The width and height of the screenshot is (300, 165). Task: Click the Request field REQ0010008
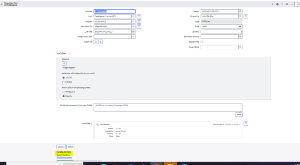coord(112,22)
